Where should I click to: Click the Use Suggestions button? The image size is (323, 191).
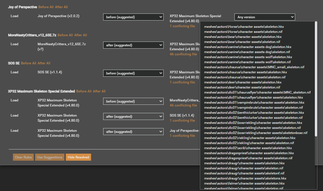[x=50, y=157]
